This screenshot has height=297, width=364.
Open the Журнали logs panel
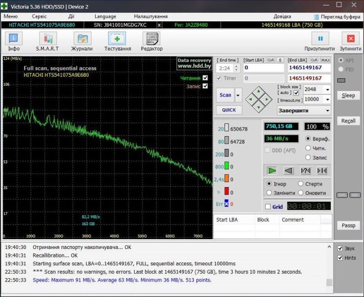pos(82,39)
